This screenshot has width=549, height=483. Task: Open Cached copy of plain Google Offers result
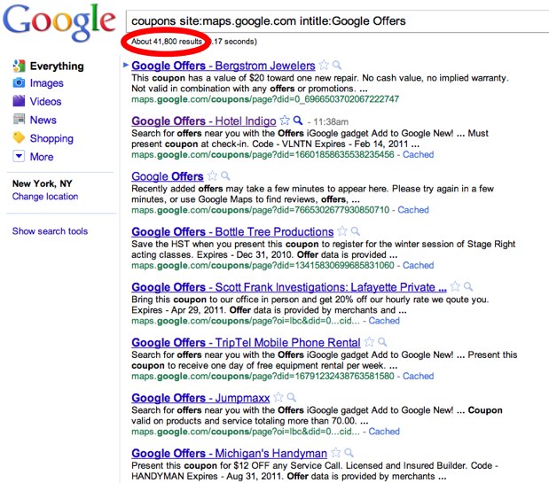click(413, 210)
